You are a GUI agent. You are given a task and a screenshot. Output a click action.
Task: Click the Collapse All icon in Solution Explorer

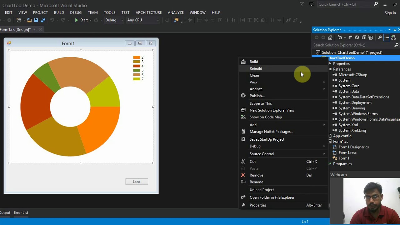[364, 37]
